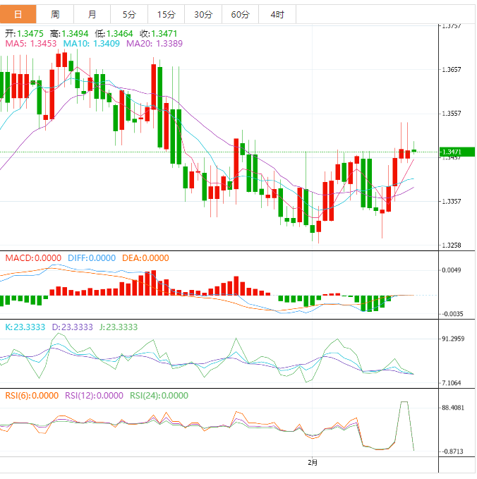Open the 15分 timeframe tab
This screenshot has height=479, width=477.
pyautogui.click(x=166, y=14)
